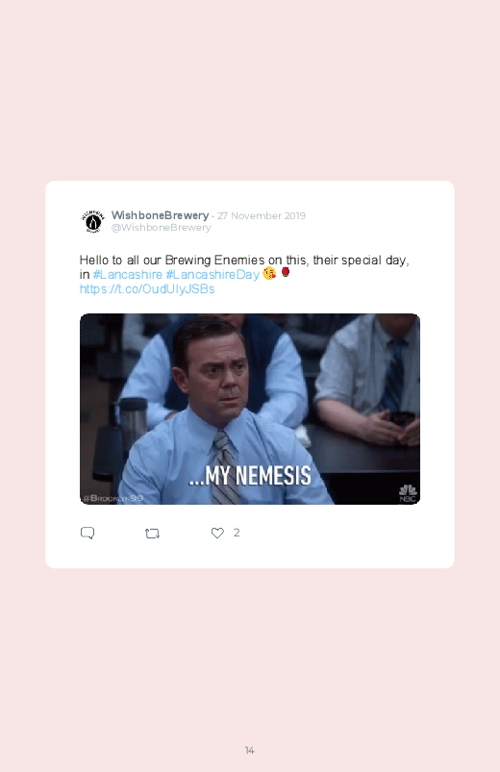
Task: Follow the t.co/OudUIyJSBs link
Action: click(x=147, y=289)
